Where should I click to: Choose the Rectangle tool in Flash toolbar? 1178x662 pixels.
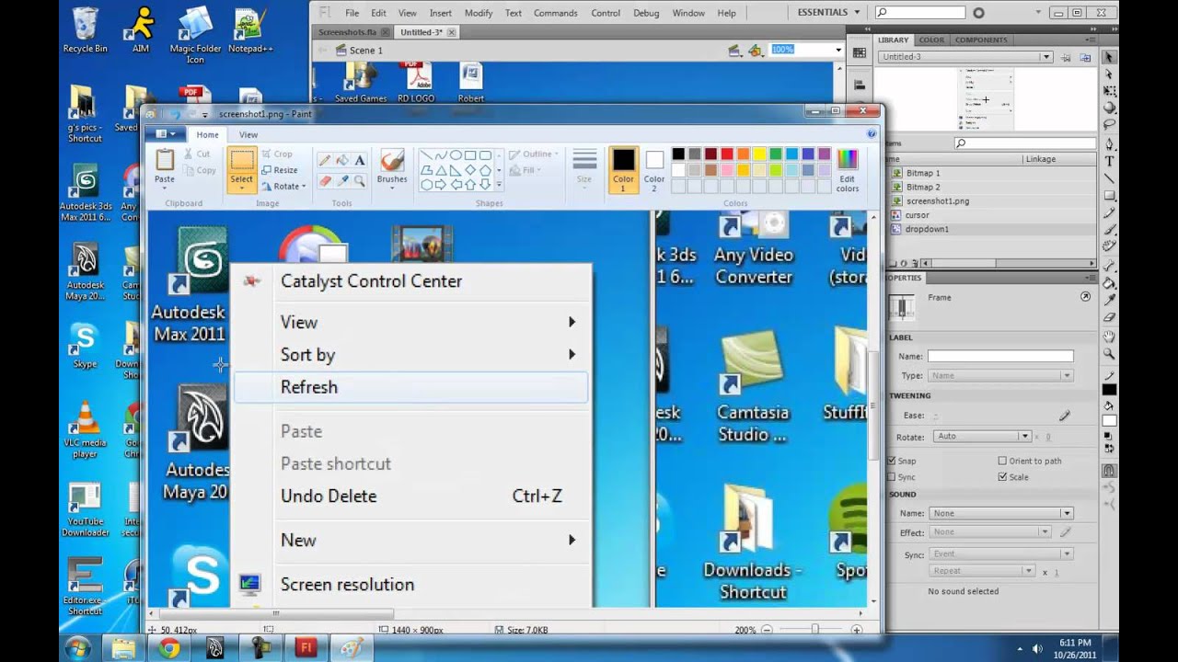point(1110,196)
